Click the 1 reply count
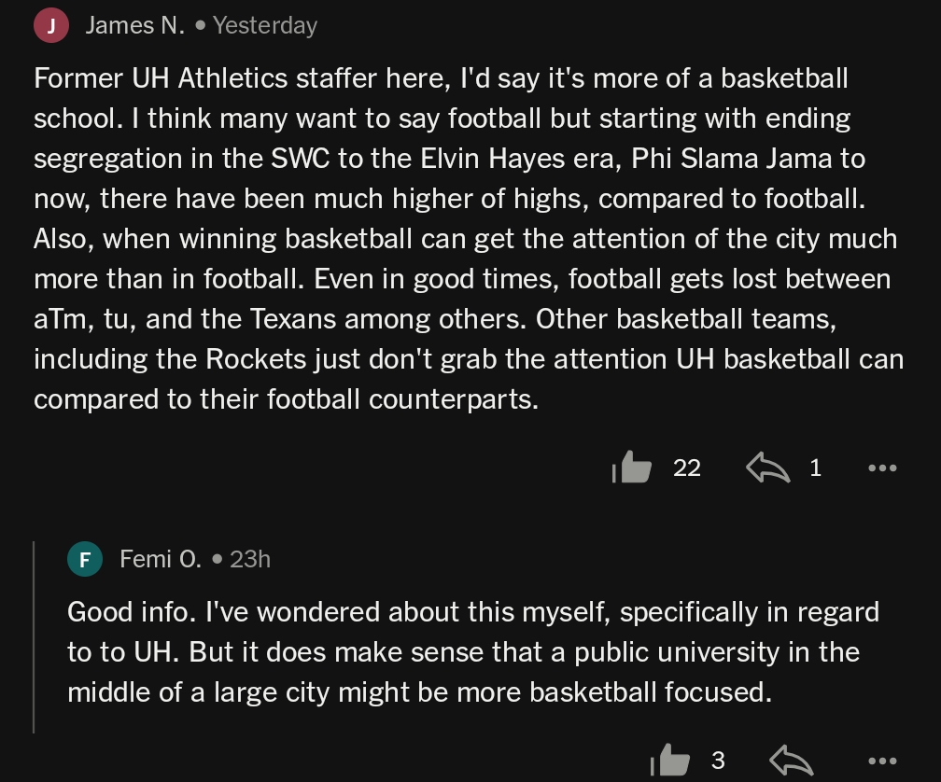This screenshot has height=782, width=941. point(815,468)
